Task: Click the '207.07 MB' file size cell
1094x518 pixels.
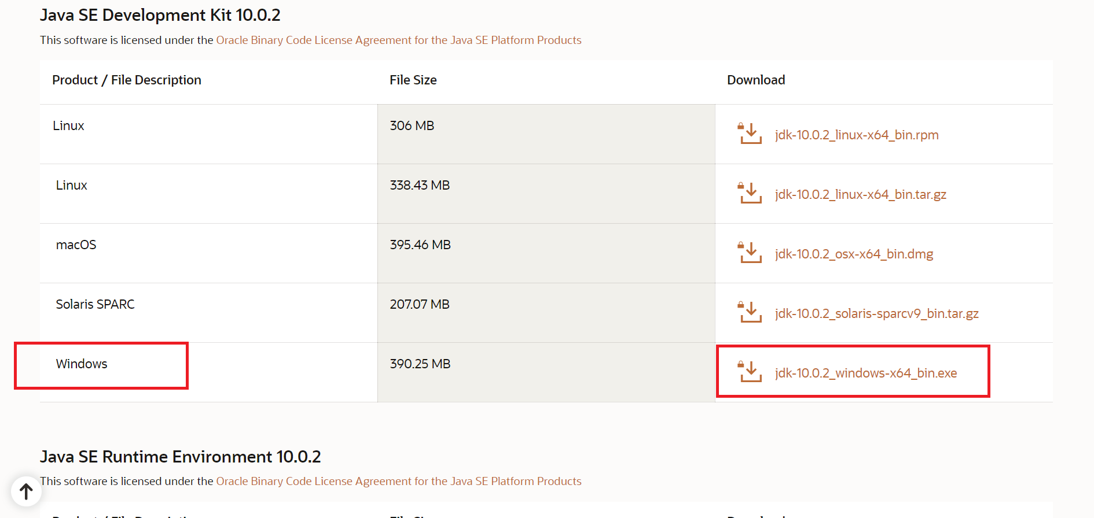Action: click(x=546, y=313)
